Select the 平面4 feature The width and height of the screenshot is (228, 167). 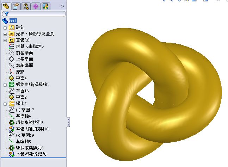pos(21,78)
